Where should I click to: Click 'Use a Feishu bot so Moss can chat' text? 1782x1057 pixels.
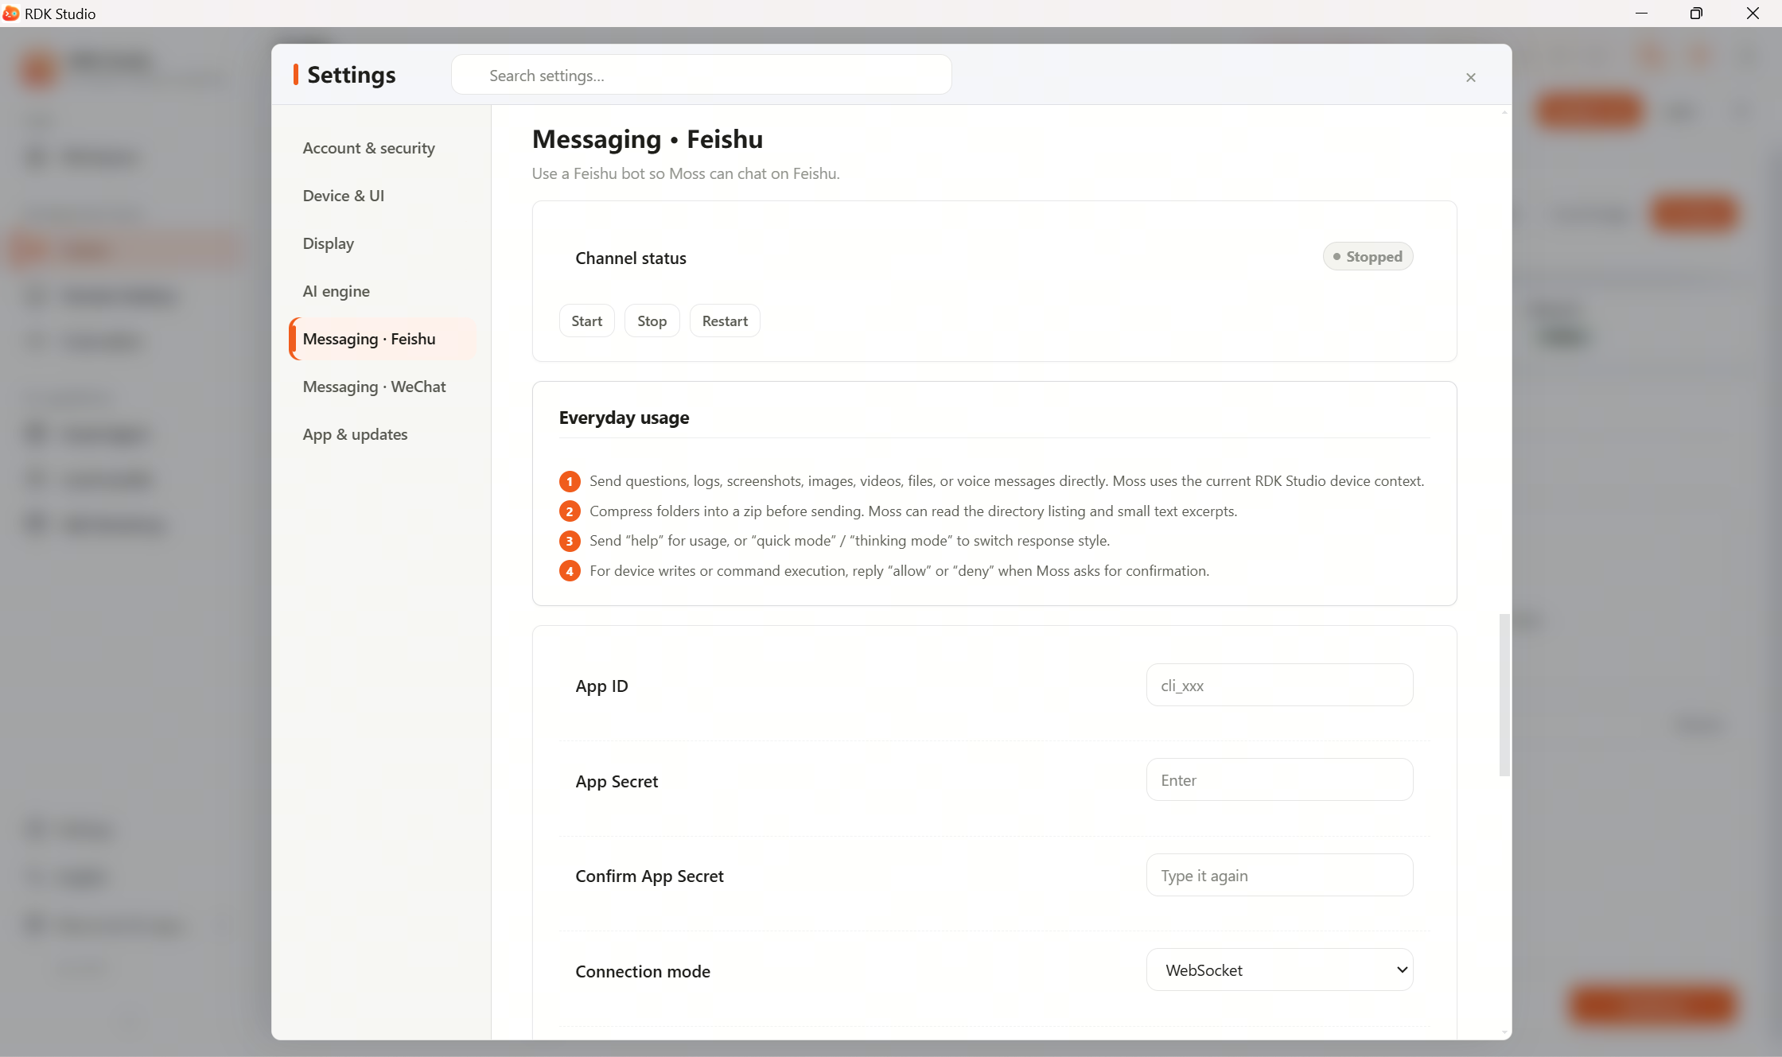[686, 173]
